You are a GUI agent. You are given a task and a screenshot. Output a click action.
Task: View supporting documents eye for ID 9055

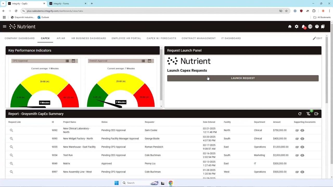(302, 147)
